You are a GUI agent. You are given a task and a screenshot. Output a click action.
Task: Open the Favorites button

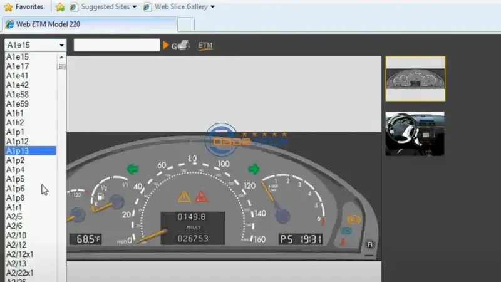24,7
